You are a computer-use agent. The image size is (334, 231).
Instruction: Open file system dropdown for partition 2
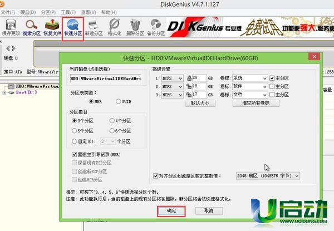172,86
